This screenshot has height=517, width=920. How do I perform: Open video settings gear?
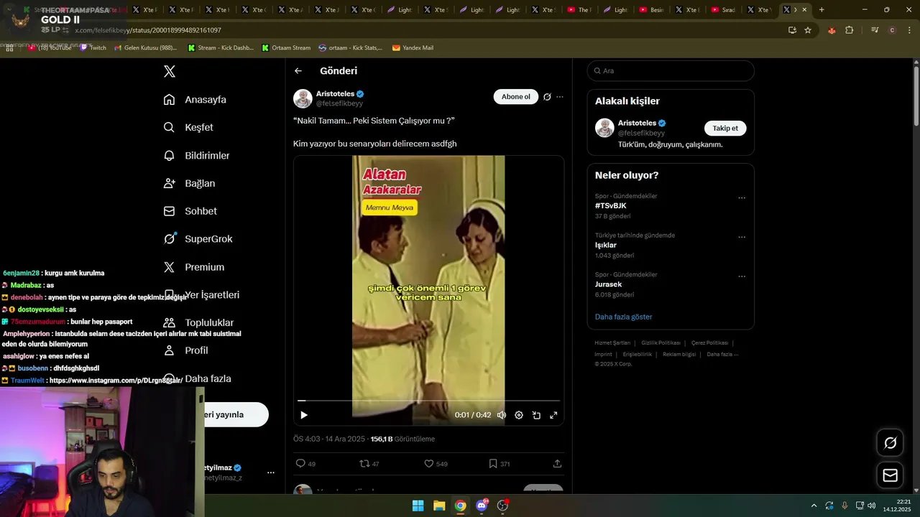coord(519,415)
